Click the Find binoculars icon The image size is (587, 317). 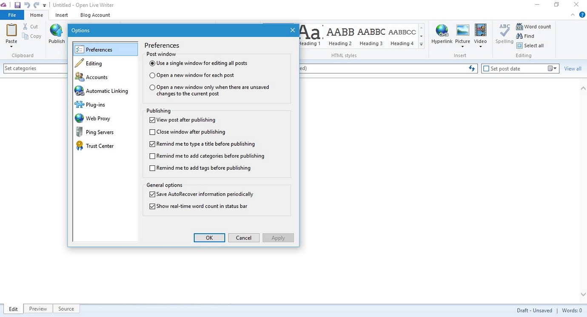[x=519, y=36]
